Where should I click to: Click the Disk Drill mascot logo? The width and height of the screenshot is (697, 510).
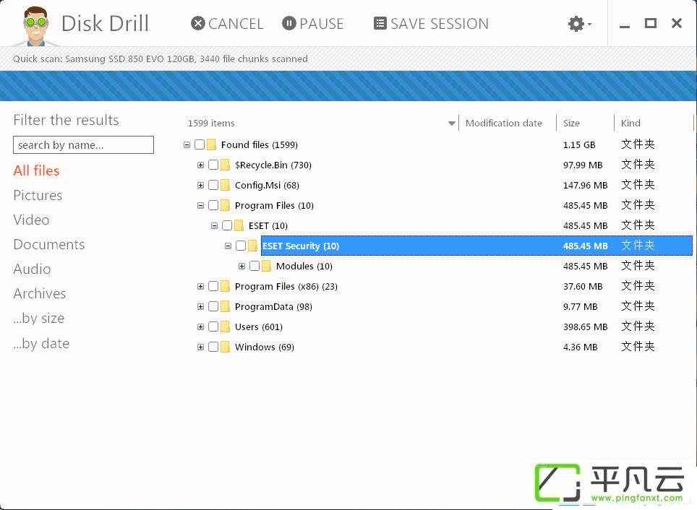[x=35, y=26]
